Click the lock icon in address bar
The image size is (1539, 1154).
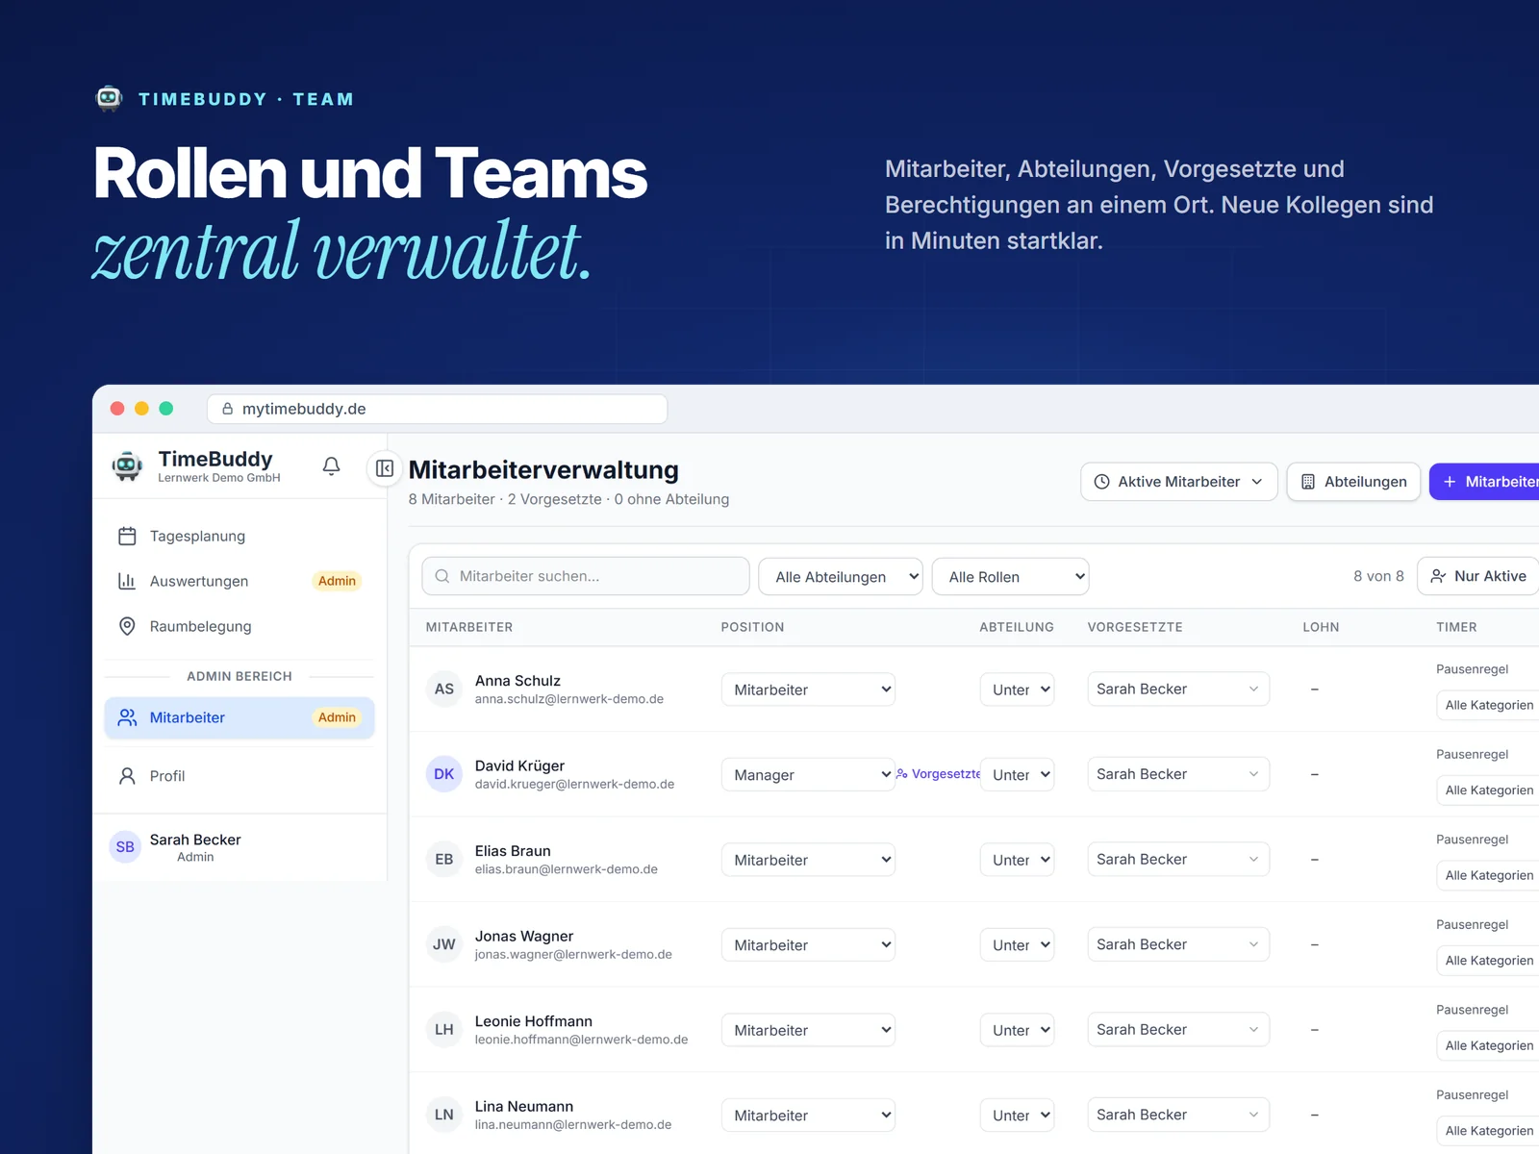pos(228,409)
